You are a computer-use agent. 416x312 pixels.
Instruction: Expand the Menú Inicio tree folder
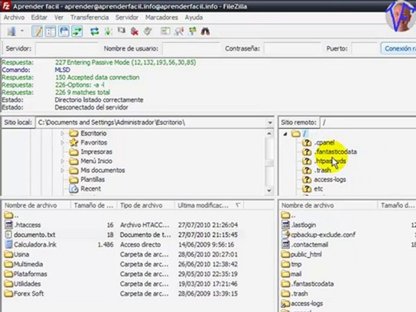(x=62, y=161)
